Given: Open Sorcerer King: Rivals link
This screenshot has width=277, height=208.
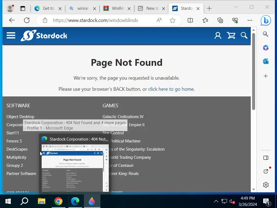Looking at the screenshot, I should [125, 174].
